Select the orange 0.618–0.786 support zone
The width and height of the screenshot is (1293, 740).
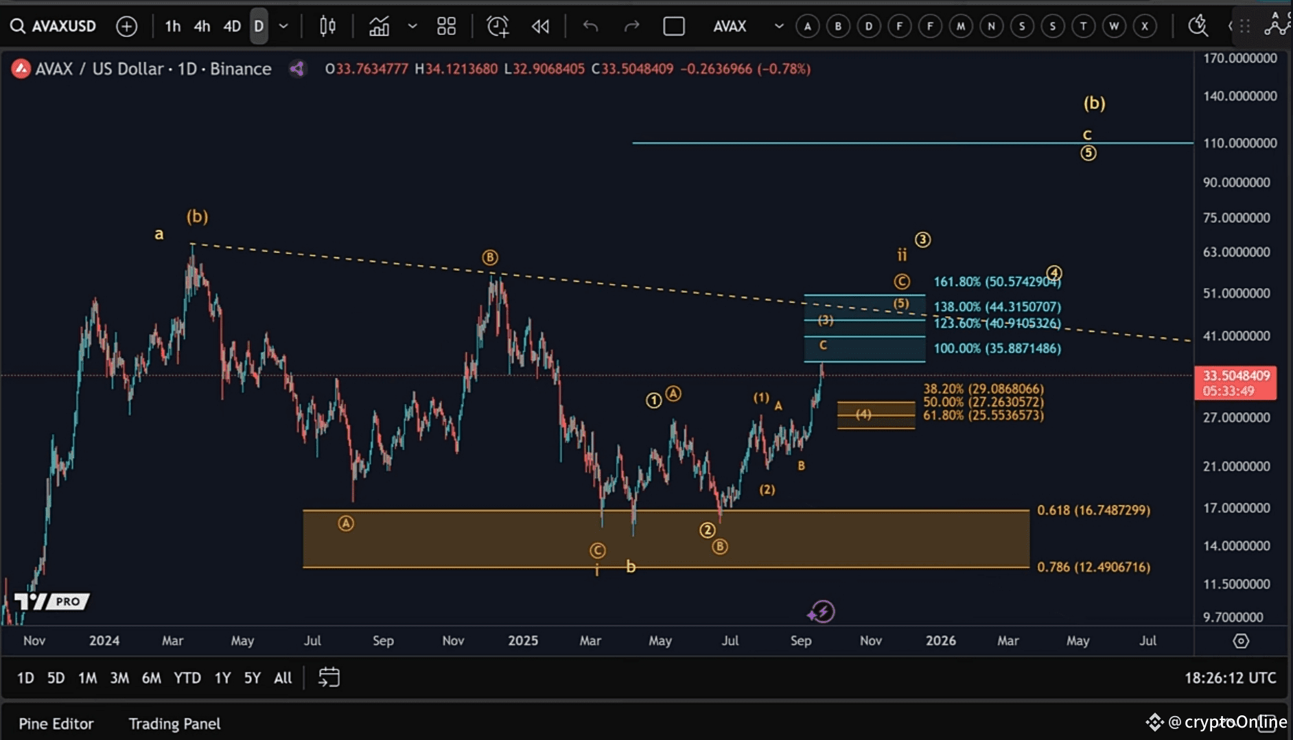666,538
